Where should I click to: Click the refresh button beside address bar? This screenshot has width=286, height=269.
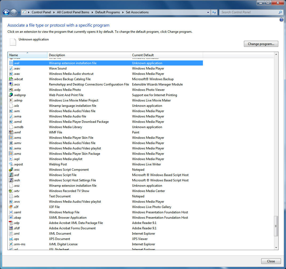pos(214,13)
